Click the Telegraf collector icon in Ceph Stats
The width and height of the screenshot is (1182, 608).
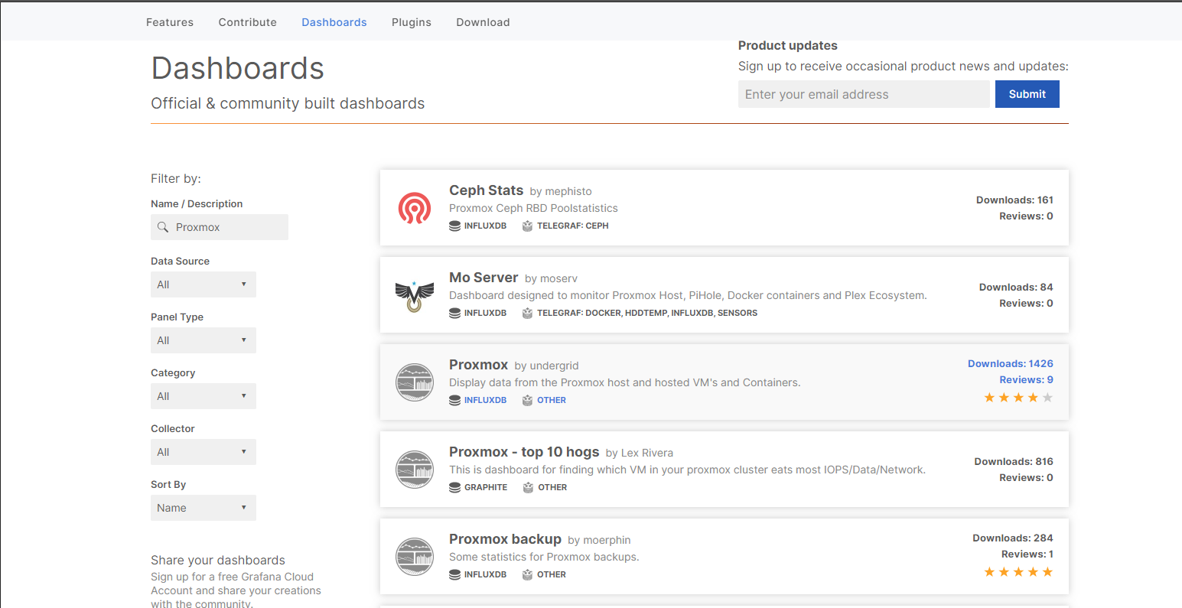click(527, 226)
